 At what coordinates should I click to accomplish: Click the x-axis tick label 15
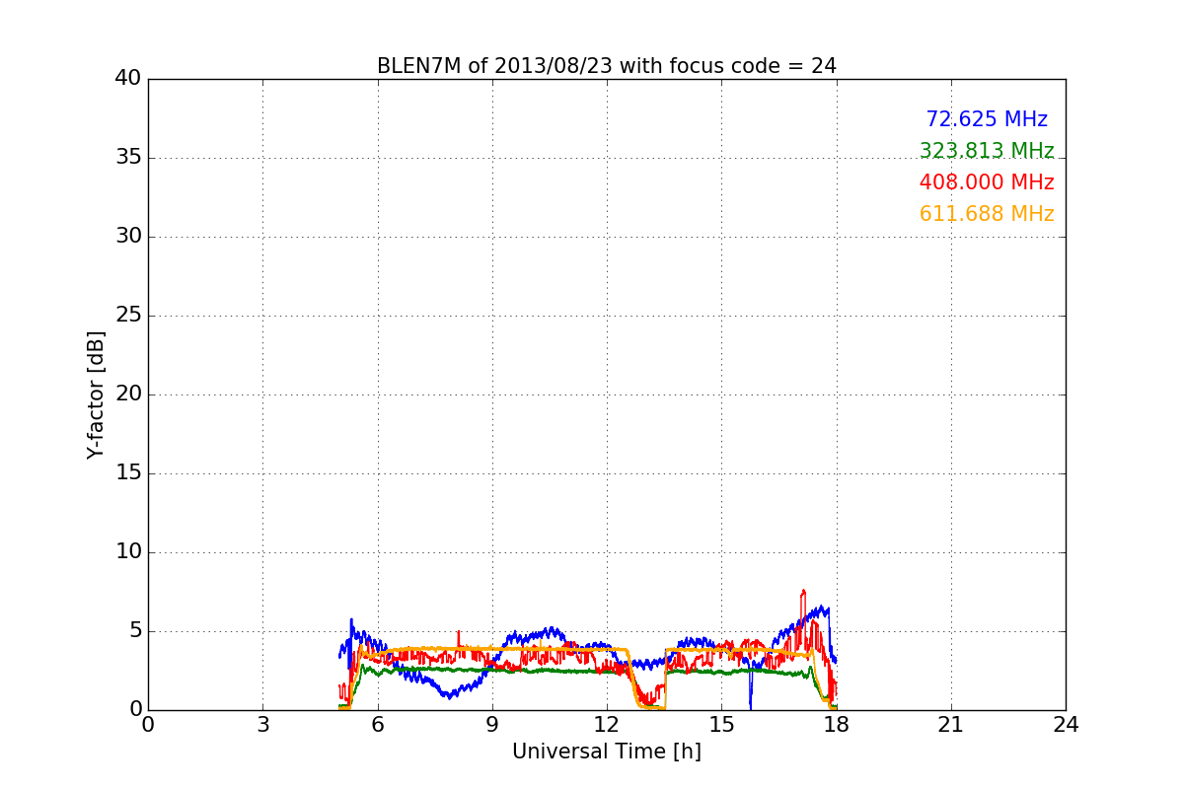(x=721, y=725)
